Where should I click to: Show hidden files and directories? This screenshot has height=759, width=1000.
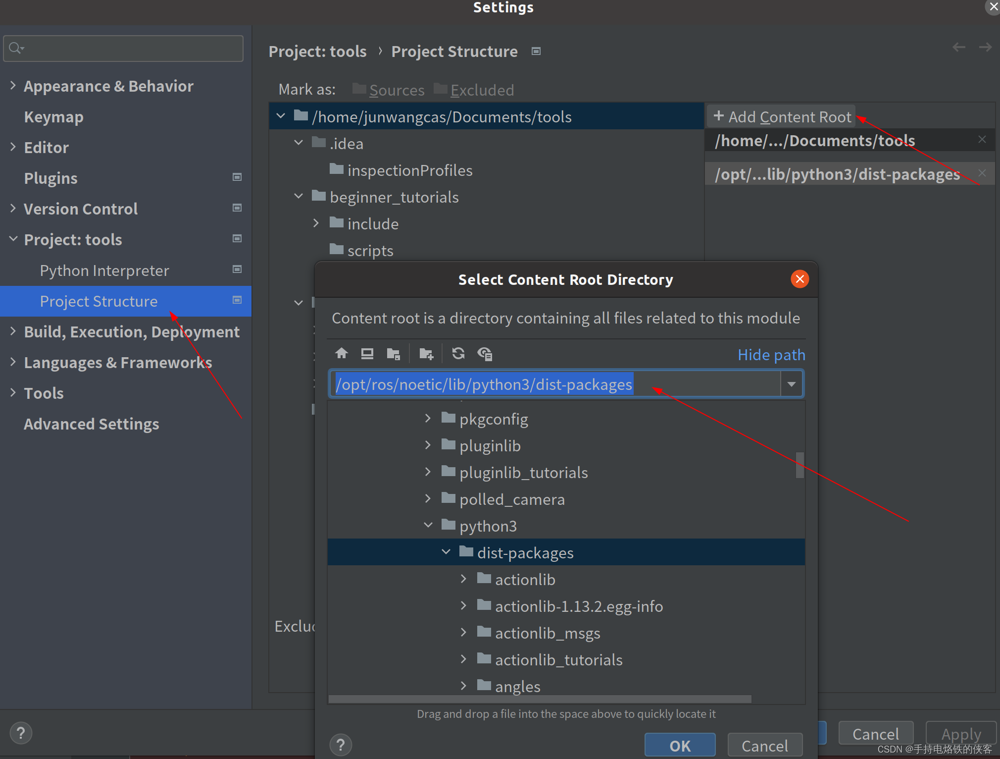(x=485, y=354)
